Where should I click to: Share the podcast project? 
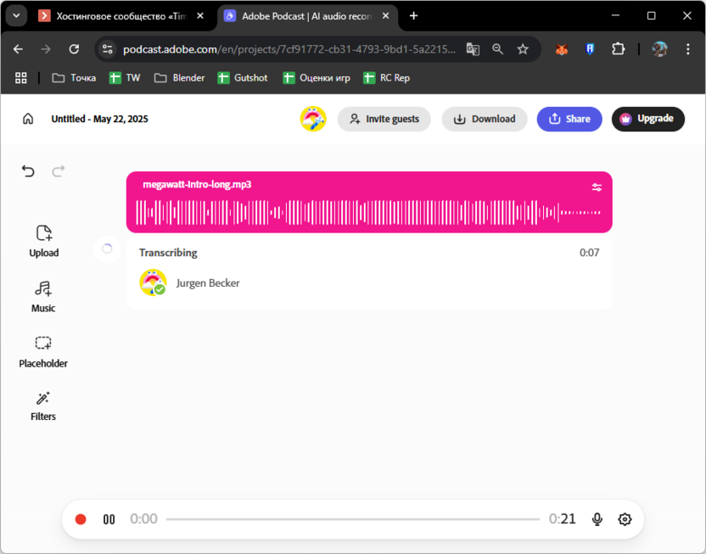569,119
